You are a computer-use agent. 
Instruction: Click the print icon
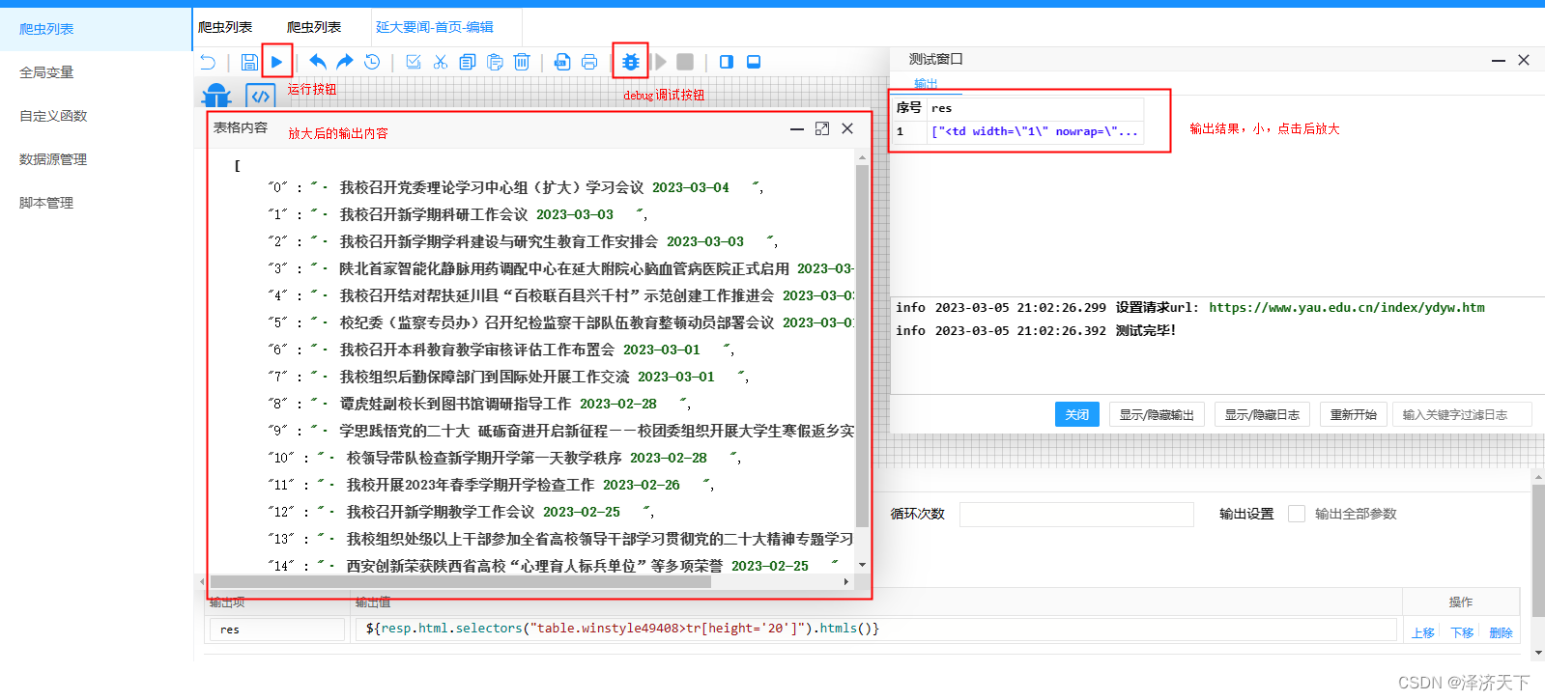point(589,62)
